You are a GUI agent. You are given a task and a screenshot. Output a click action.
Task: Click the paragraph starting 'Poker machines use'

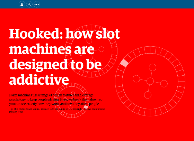point(56,100)
